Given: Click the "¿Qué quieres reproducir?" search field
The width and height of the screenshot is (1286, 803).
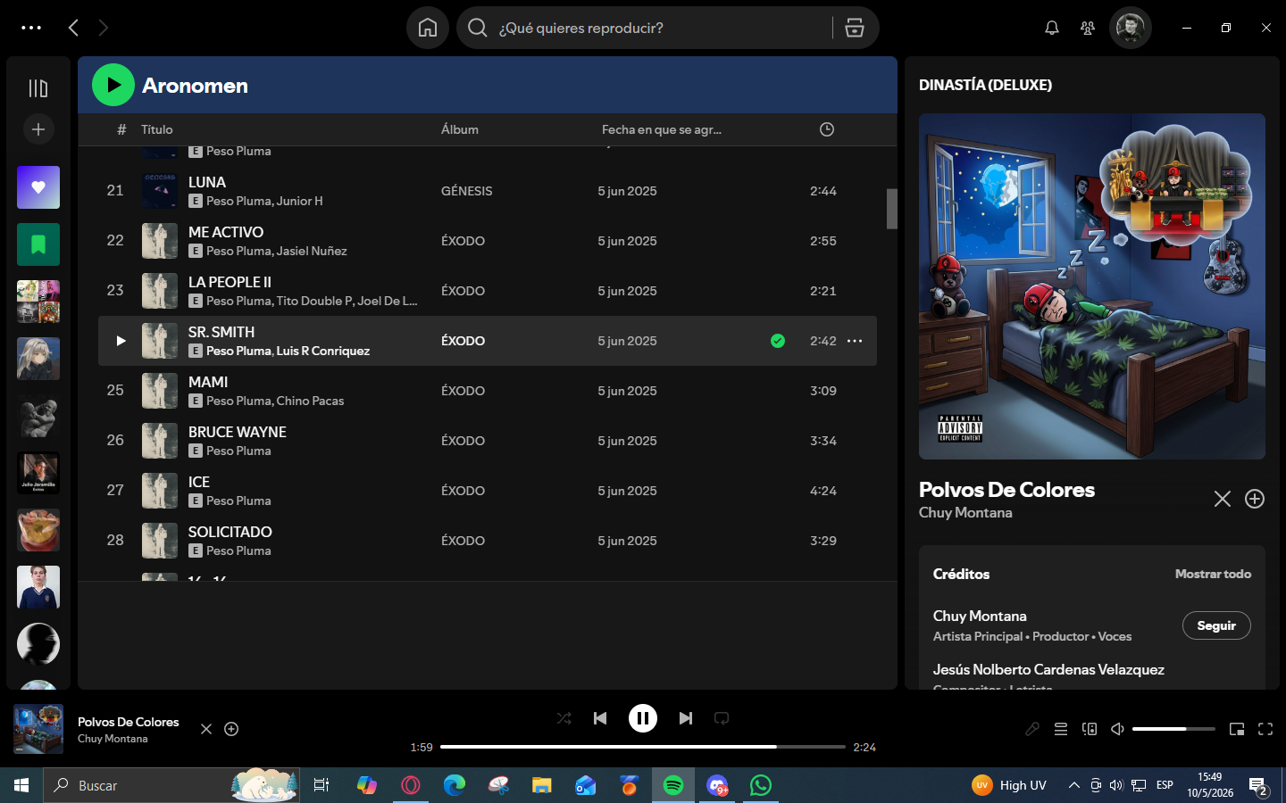Looking at the screenshot, I should [x=645, y=28].
